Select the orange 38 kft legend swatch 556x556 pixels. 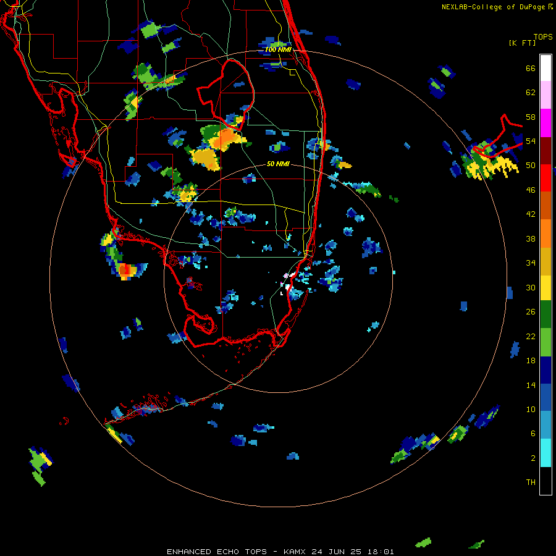[x=545, y=234]
